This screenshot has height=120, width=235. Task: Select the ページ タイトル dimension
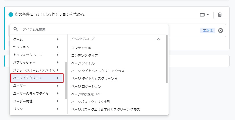click(83, 63)
